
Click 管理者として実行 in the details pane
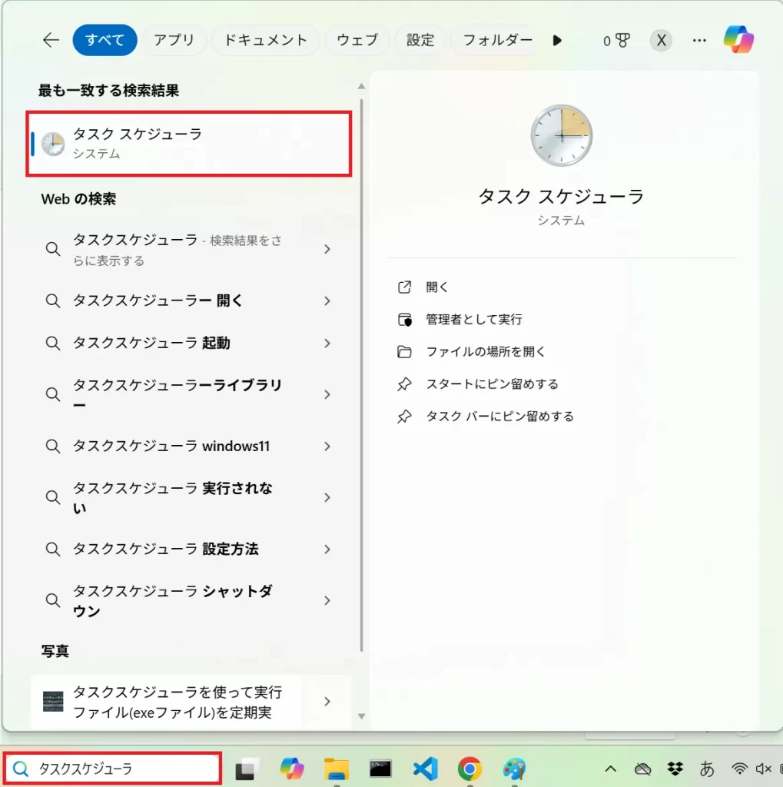pyautogui.click(x=473, y=320)
